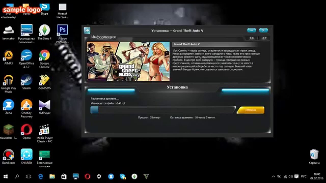Screen dimensions: 326x183
Task: Open keymaker desktop icon
Action: click(x=8, y=33)
